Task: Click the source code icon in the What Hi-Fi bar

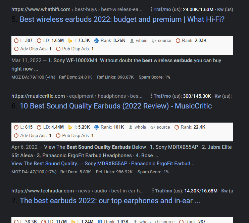Action: pyautogui.click(x=154, y=41)
